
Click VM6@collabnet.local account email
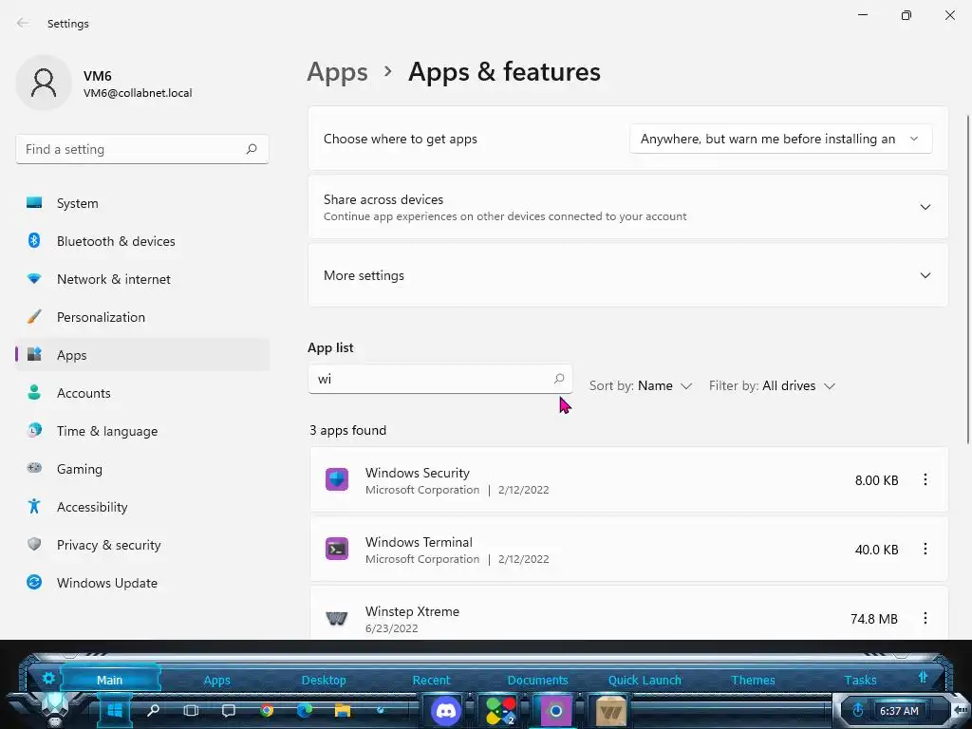pyautogui.click(x=138, y=93)
